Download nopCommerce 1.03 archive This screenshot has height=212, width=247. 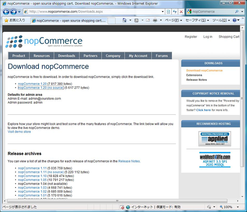pos(32,188)
